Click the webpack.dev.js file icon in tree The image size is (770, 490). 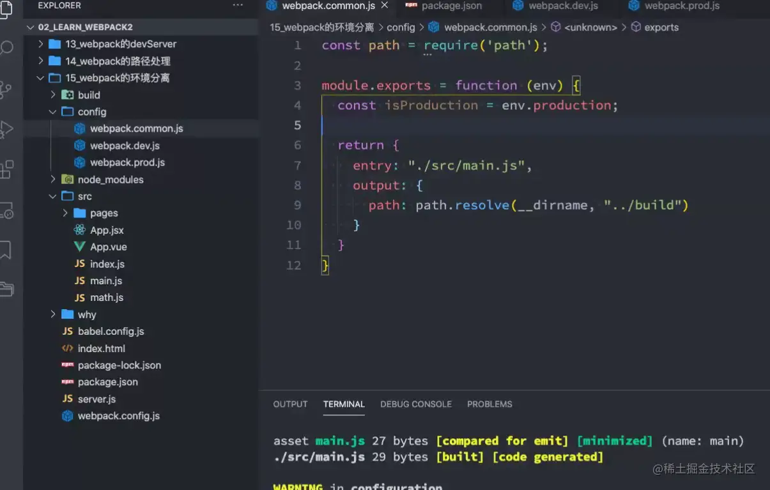[80, 146]
